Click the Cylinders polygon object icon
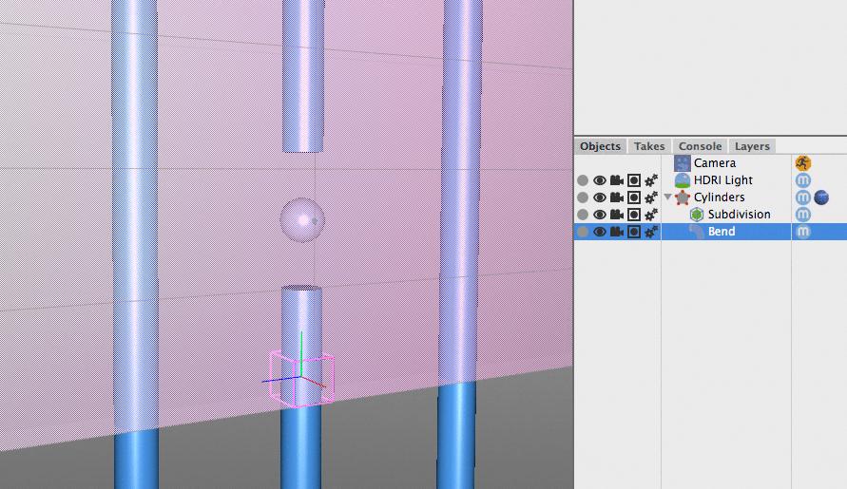The height and width of the screenshot is (489, 847). coord(683,197)
